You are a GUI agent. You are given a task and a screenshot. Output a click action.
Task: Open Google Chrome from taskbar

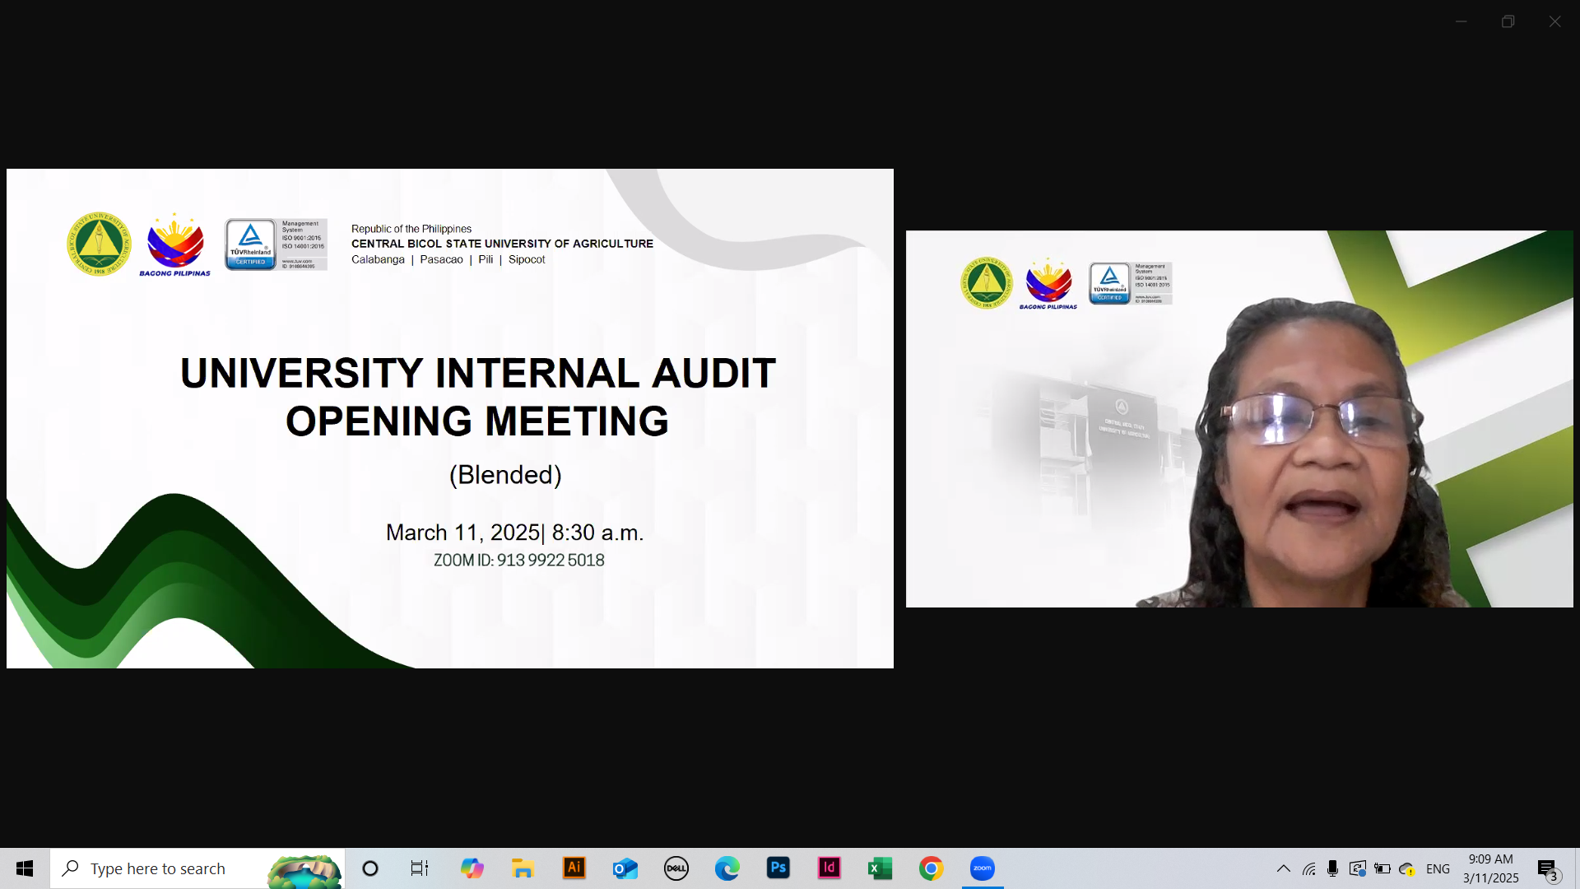coord(932,868)
